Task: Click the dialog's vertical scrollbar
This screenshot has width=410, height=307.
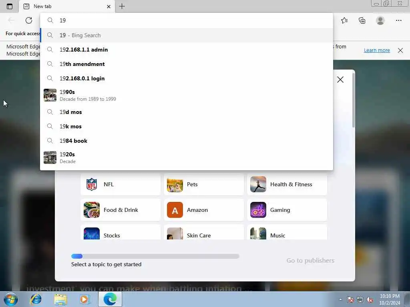Action: (354, 100)
